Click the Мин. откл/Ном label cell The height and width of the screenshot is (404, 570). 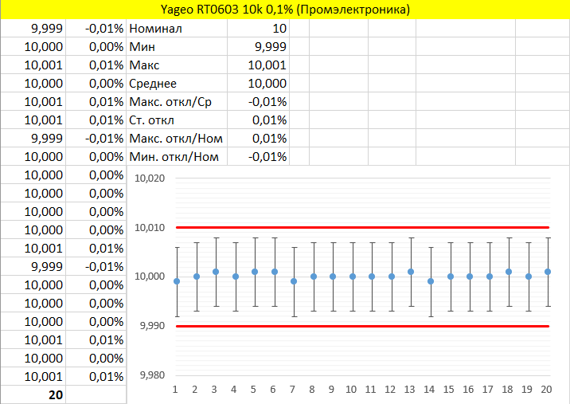click(x=177, y=157)
